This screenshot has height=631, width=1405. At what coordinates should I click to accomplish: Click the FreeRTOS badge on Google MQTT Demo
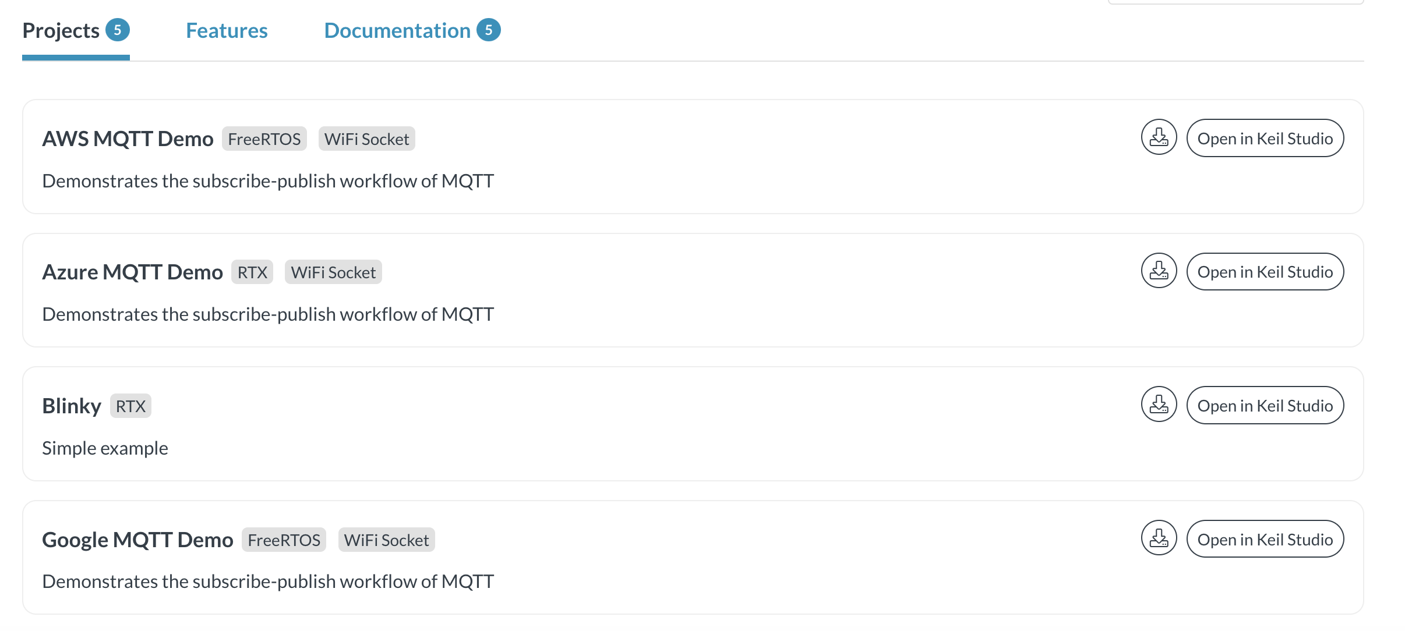click(283, 540)
